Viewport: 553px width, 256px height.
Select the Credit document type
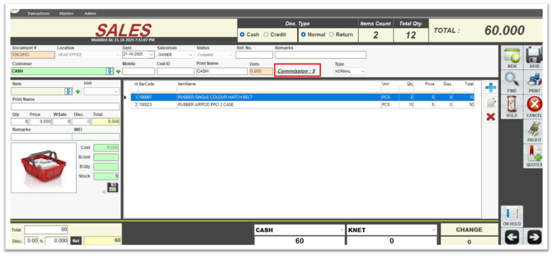266,35
